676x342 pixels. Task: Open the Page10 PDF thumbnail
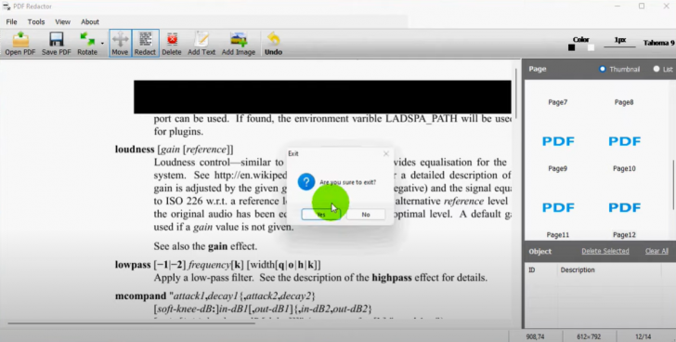[624, 141]
